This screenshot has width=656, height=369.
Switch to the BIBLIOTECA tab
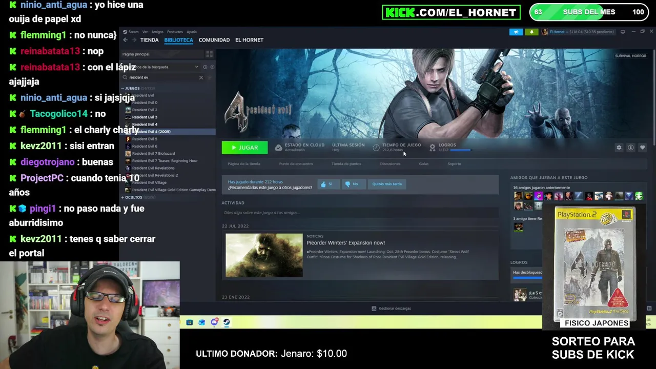178,40
